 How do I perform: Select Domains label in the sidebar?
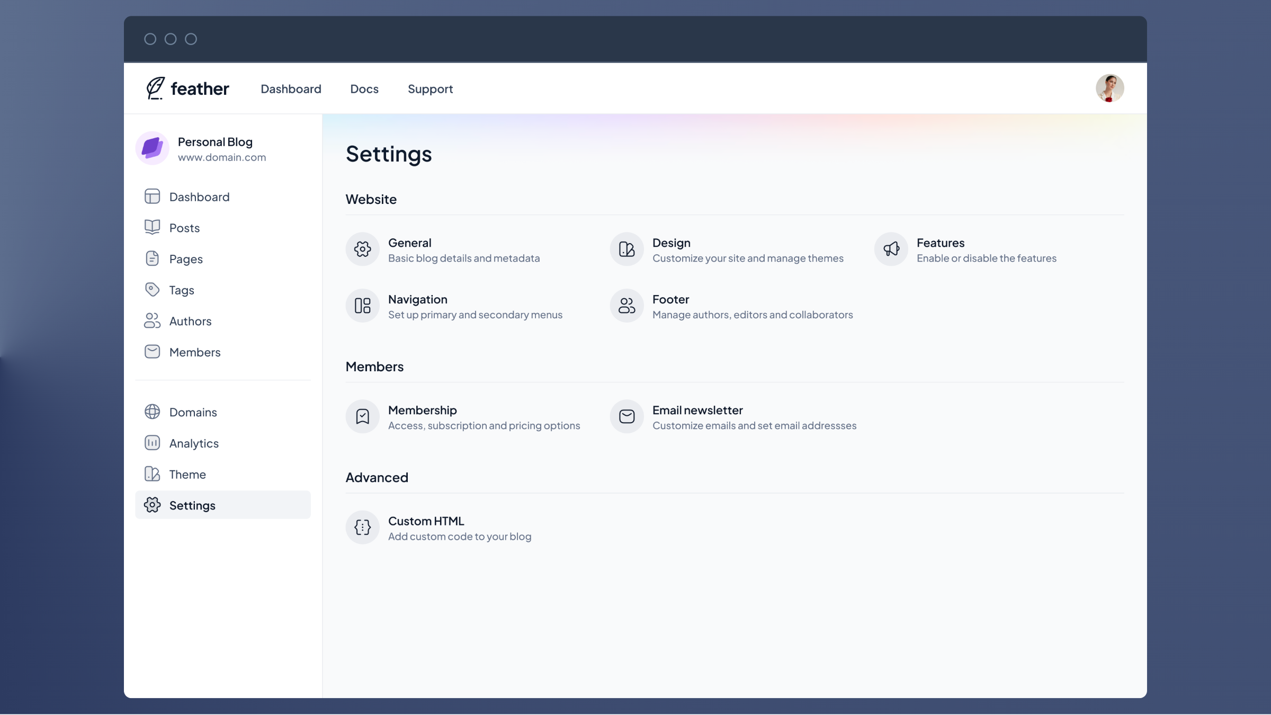[193, 413]
